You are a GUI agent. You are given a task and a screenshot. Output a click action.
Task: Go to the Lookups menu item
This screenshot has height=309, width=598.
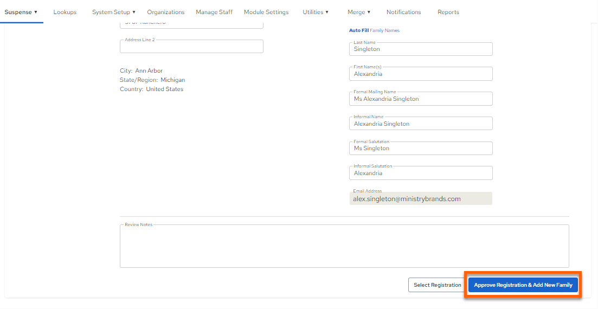tap(65, 12)
